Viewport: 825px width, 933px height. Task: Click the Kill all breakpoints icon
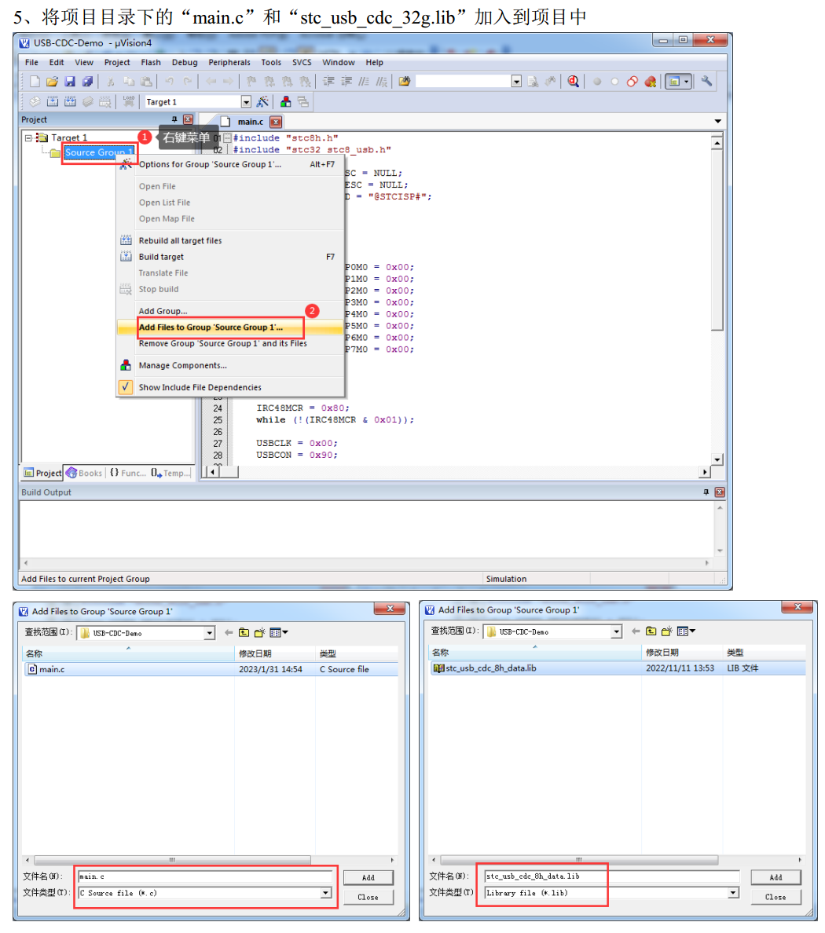650,82
